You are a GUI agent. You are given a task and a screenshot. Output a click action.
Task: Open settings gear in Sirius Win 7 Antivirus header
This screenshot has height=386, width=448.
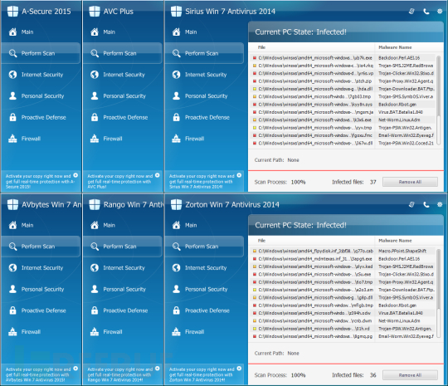[440, 12]
